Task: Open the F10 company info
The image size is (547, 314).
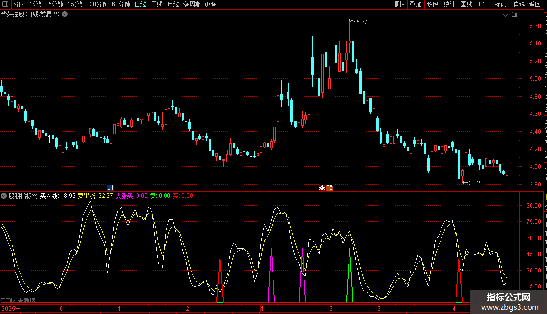Action: coord(484,4)
